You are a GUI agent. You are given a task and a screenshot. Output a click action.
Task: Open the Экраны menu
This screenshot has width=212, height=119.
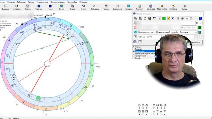pos(11,2)
